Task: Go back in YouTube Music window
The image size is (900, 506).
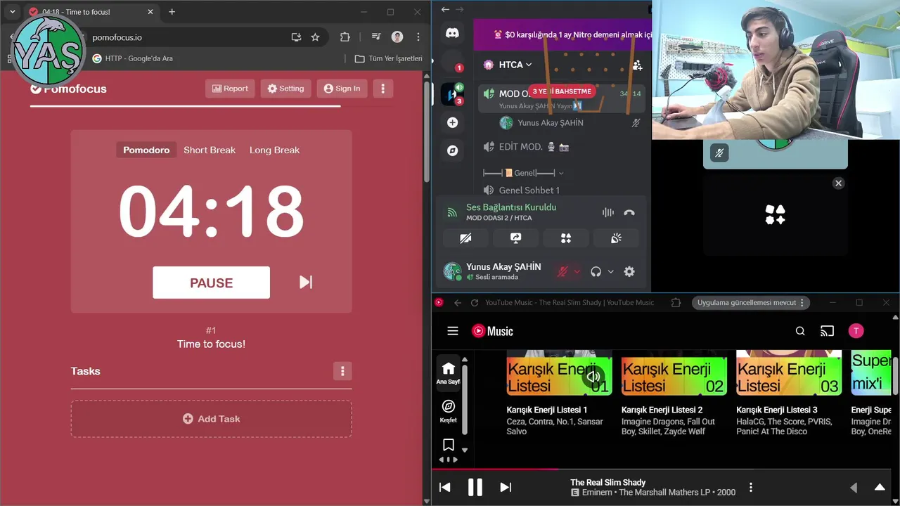Action: pyautogui.click(x=458, y=303)
